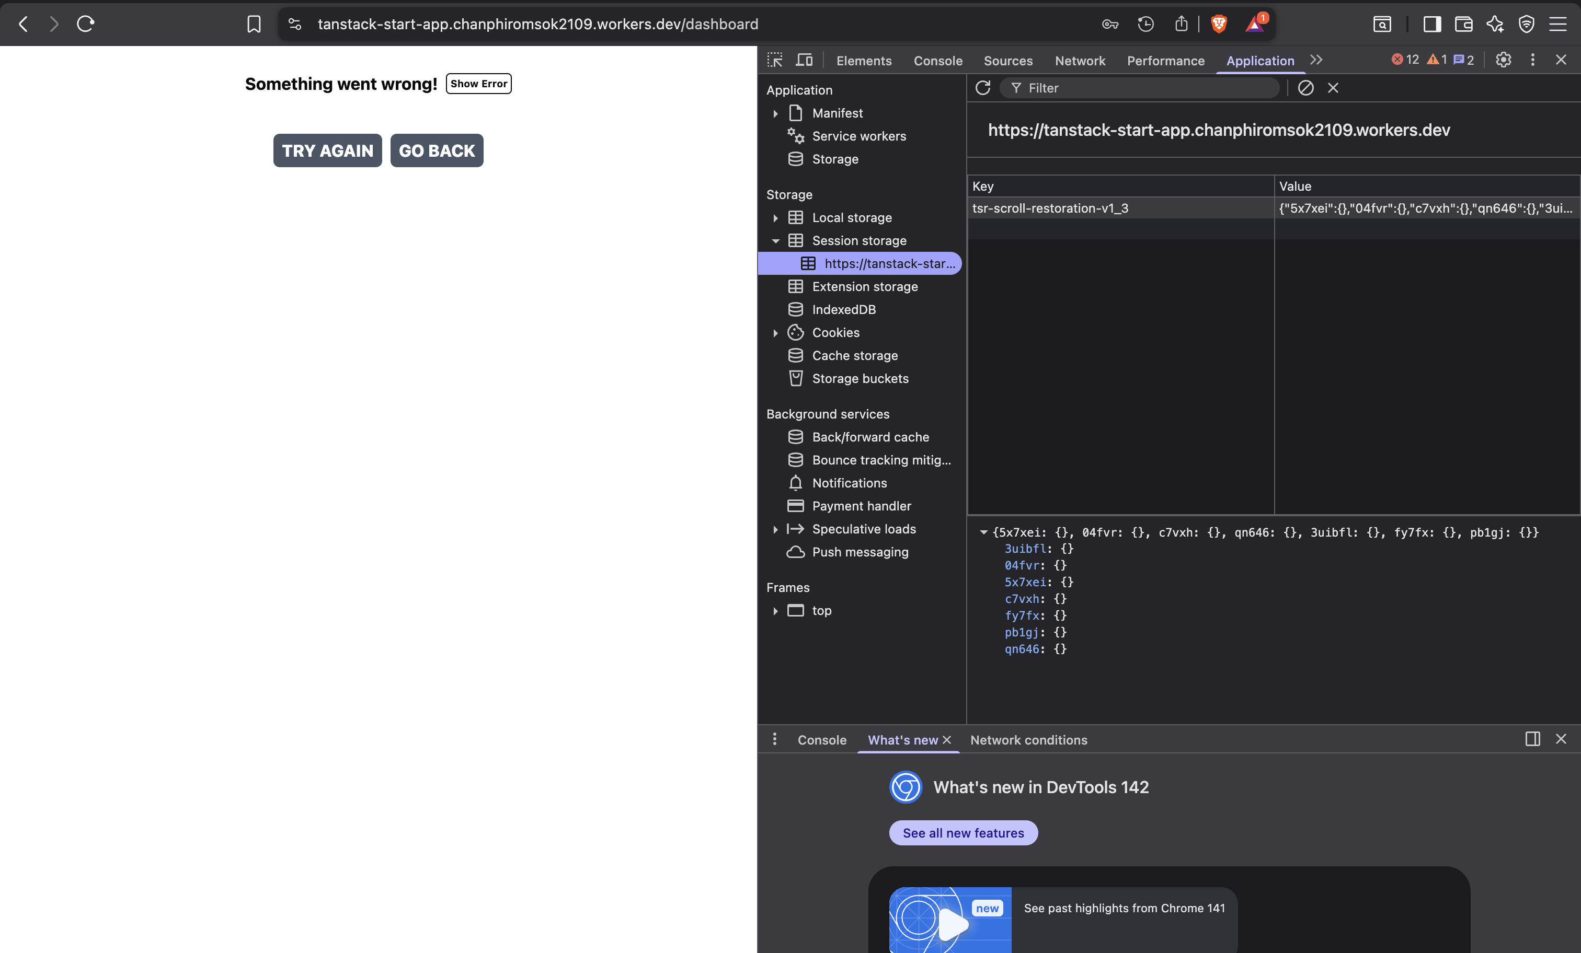Viewport: 1581px width, 953px height.
Task: Collapse the Session storage tree
Action: 775,241
